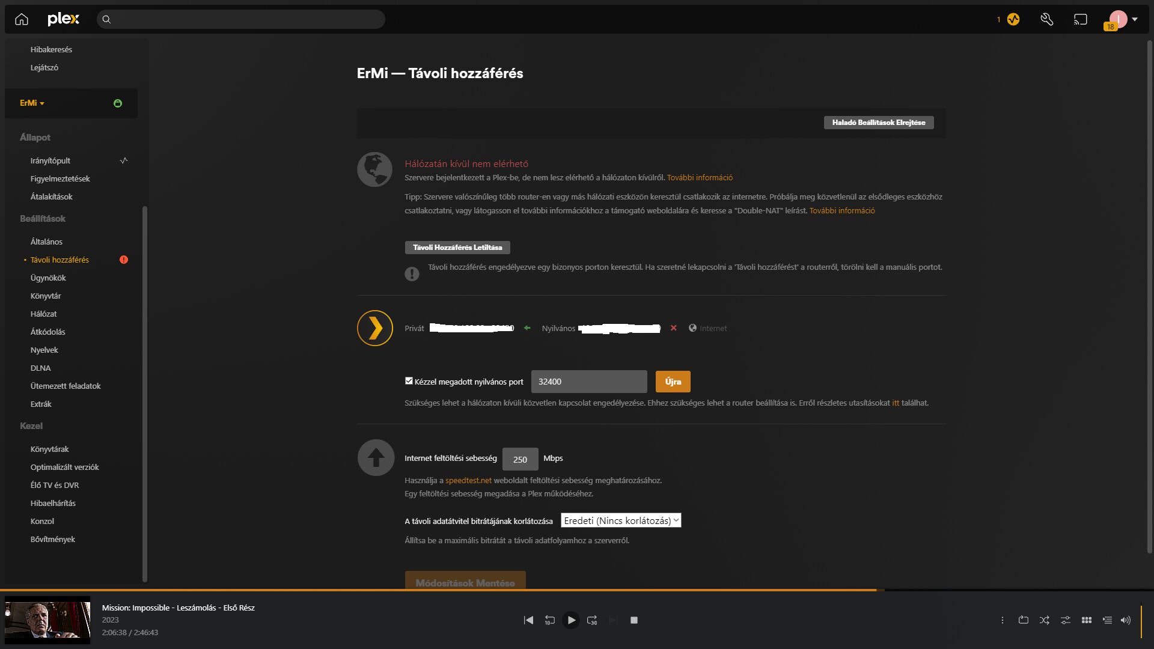Open Általános settings

(x=46, y=242)
